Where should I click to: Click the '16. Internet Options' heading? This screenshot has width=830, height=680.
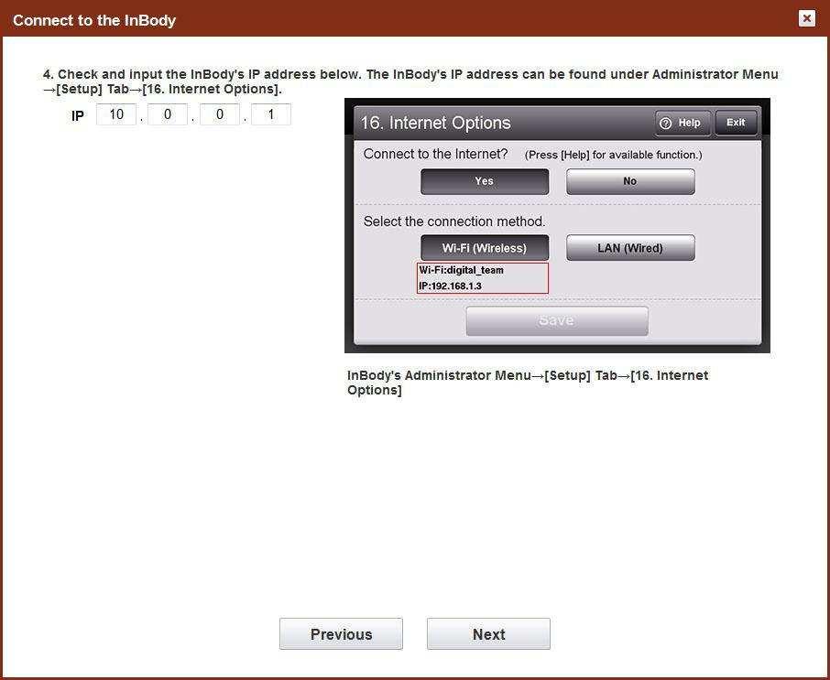tap(436, 123)
